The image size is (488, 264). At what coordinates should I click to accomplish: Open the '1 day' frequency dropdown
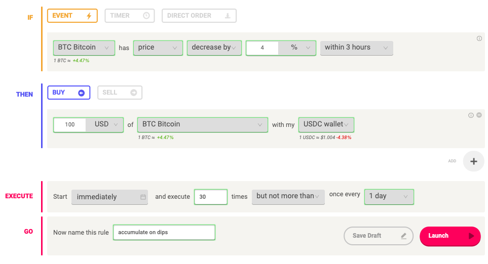pyautogui.click(x=389, y=197)
